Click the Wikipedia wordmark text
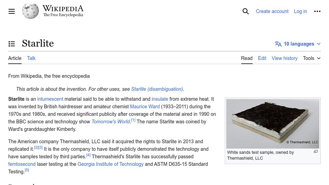Image resolution: width=329 pixels, height=185 pixels. click(63, 9)
